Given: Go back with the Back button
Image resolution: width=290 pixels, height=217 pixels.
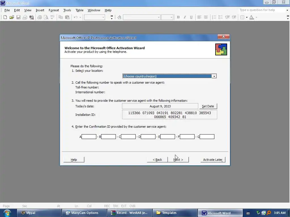Looking at the screenshot, I should coord(157,160).
